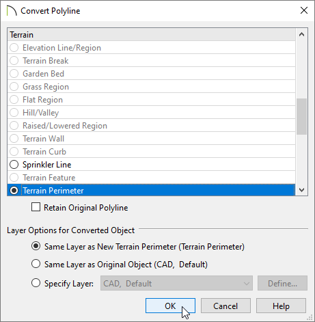Enable Retain Original Polyline checkbox

(36, 207)
